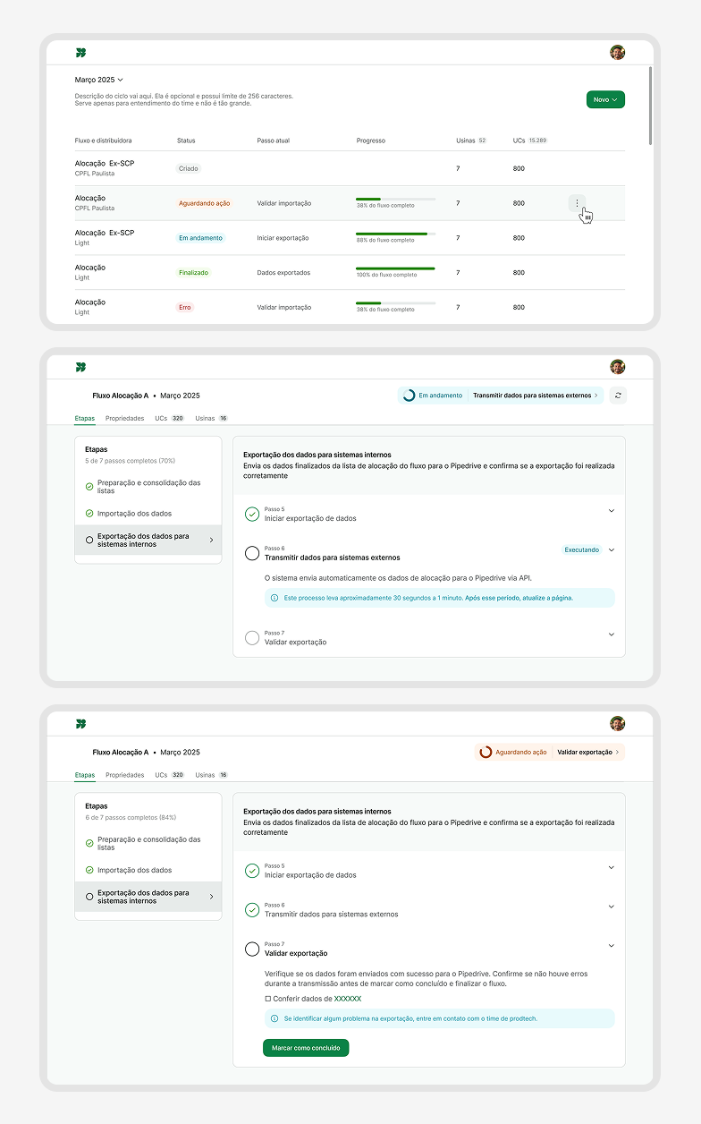Click the Marcar como concluído button
The height and width of the screenshot is (1124, 701).
click(306, 1048)
